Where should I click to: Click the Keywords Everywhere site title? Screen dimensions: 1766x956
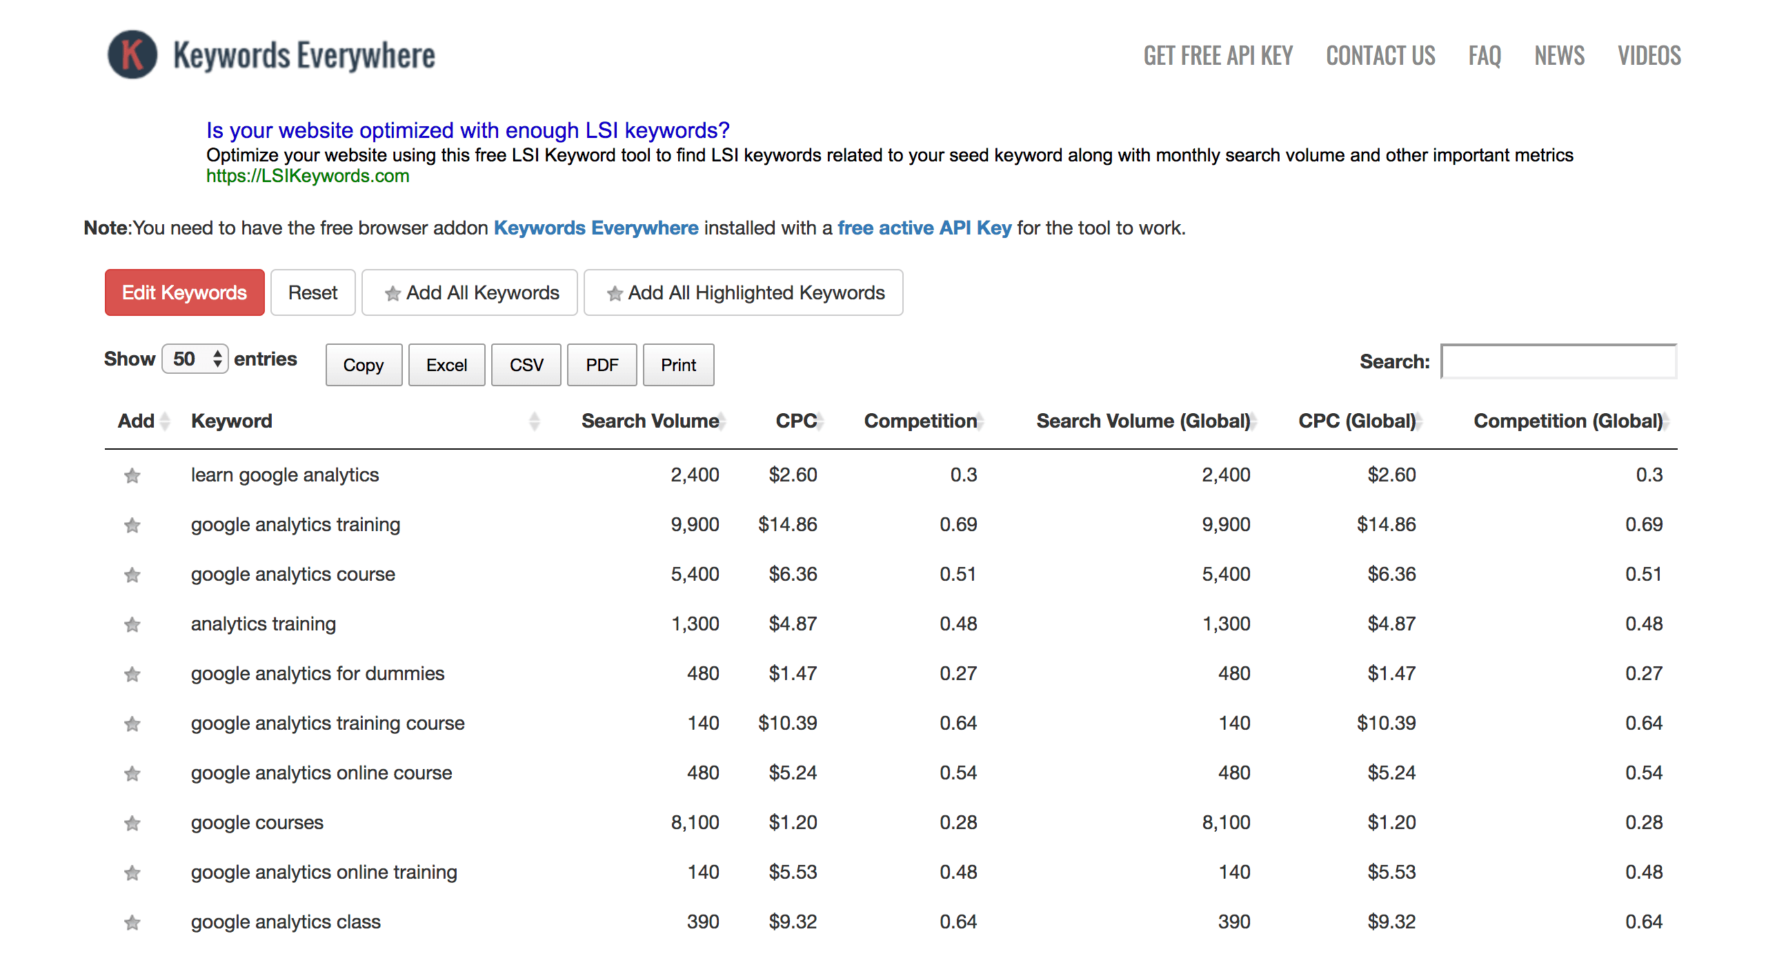(304, 56)
